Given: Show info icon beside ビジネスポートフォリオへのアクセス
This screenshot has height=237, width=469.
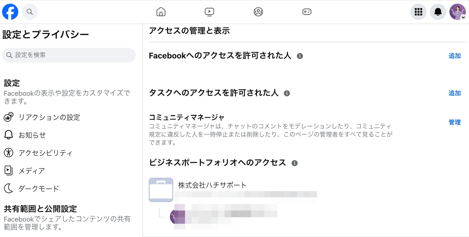Looking at the screenshot, I should (295, 163).
